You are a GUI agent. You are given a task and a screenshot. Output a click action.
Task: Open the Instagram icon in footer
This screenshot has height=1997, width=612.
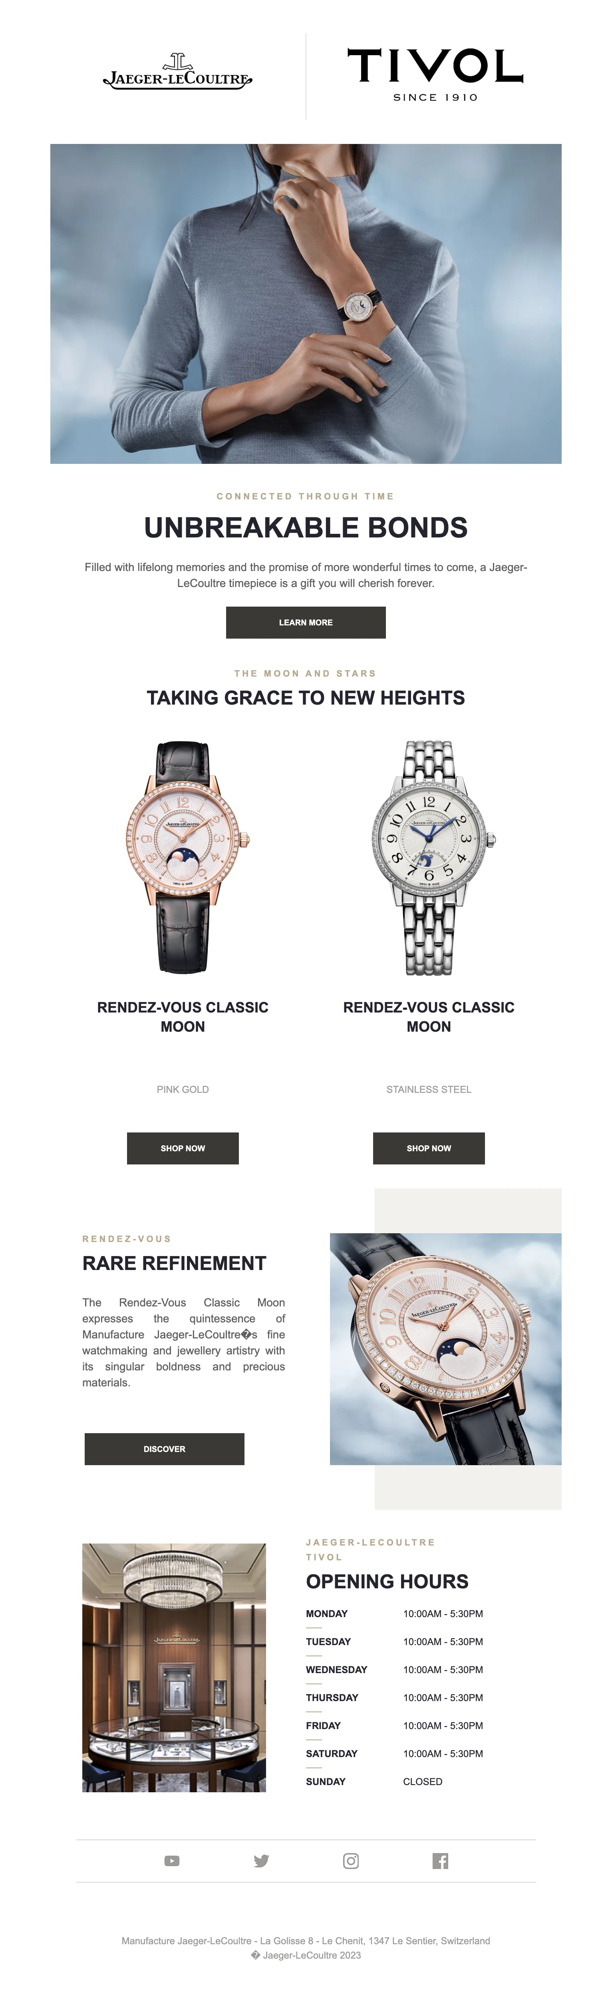(351, 1861)
